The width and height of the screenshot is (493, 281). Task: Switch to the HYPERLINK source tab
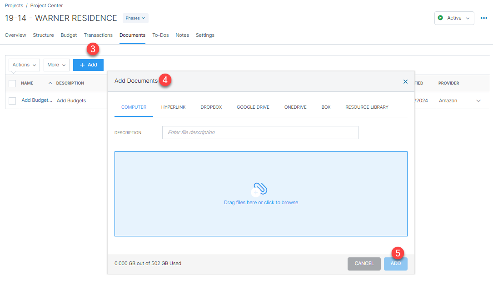[173, 107]
